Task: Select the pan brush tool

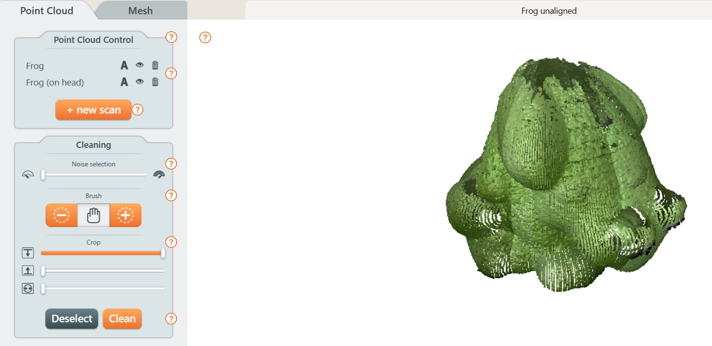Action: click(x=93, y=215)
